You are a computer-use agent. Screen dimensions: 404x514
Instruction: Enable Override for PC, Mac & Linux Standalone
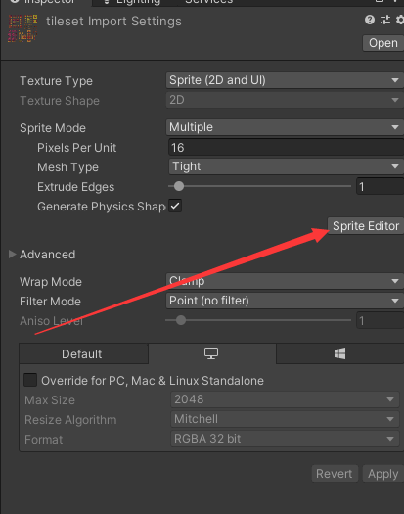30,380
